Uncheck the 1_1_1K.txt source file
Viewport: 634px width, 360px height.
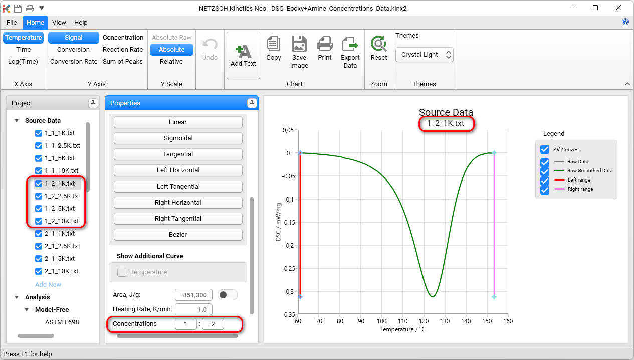pyautogui.click(x=39, y=133)
